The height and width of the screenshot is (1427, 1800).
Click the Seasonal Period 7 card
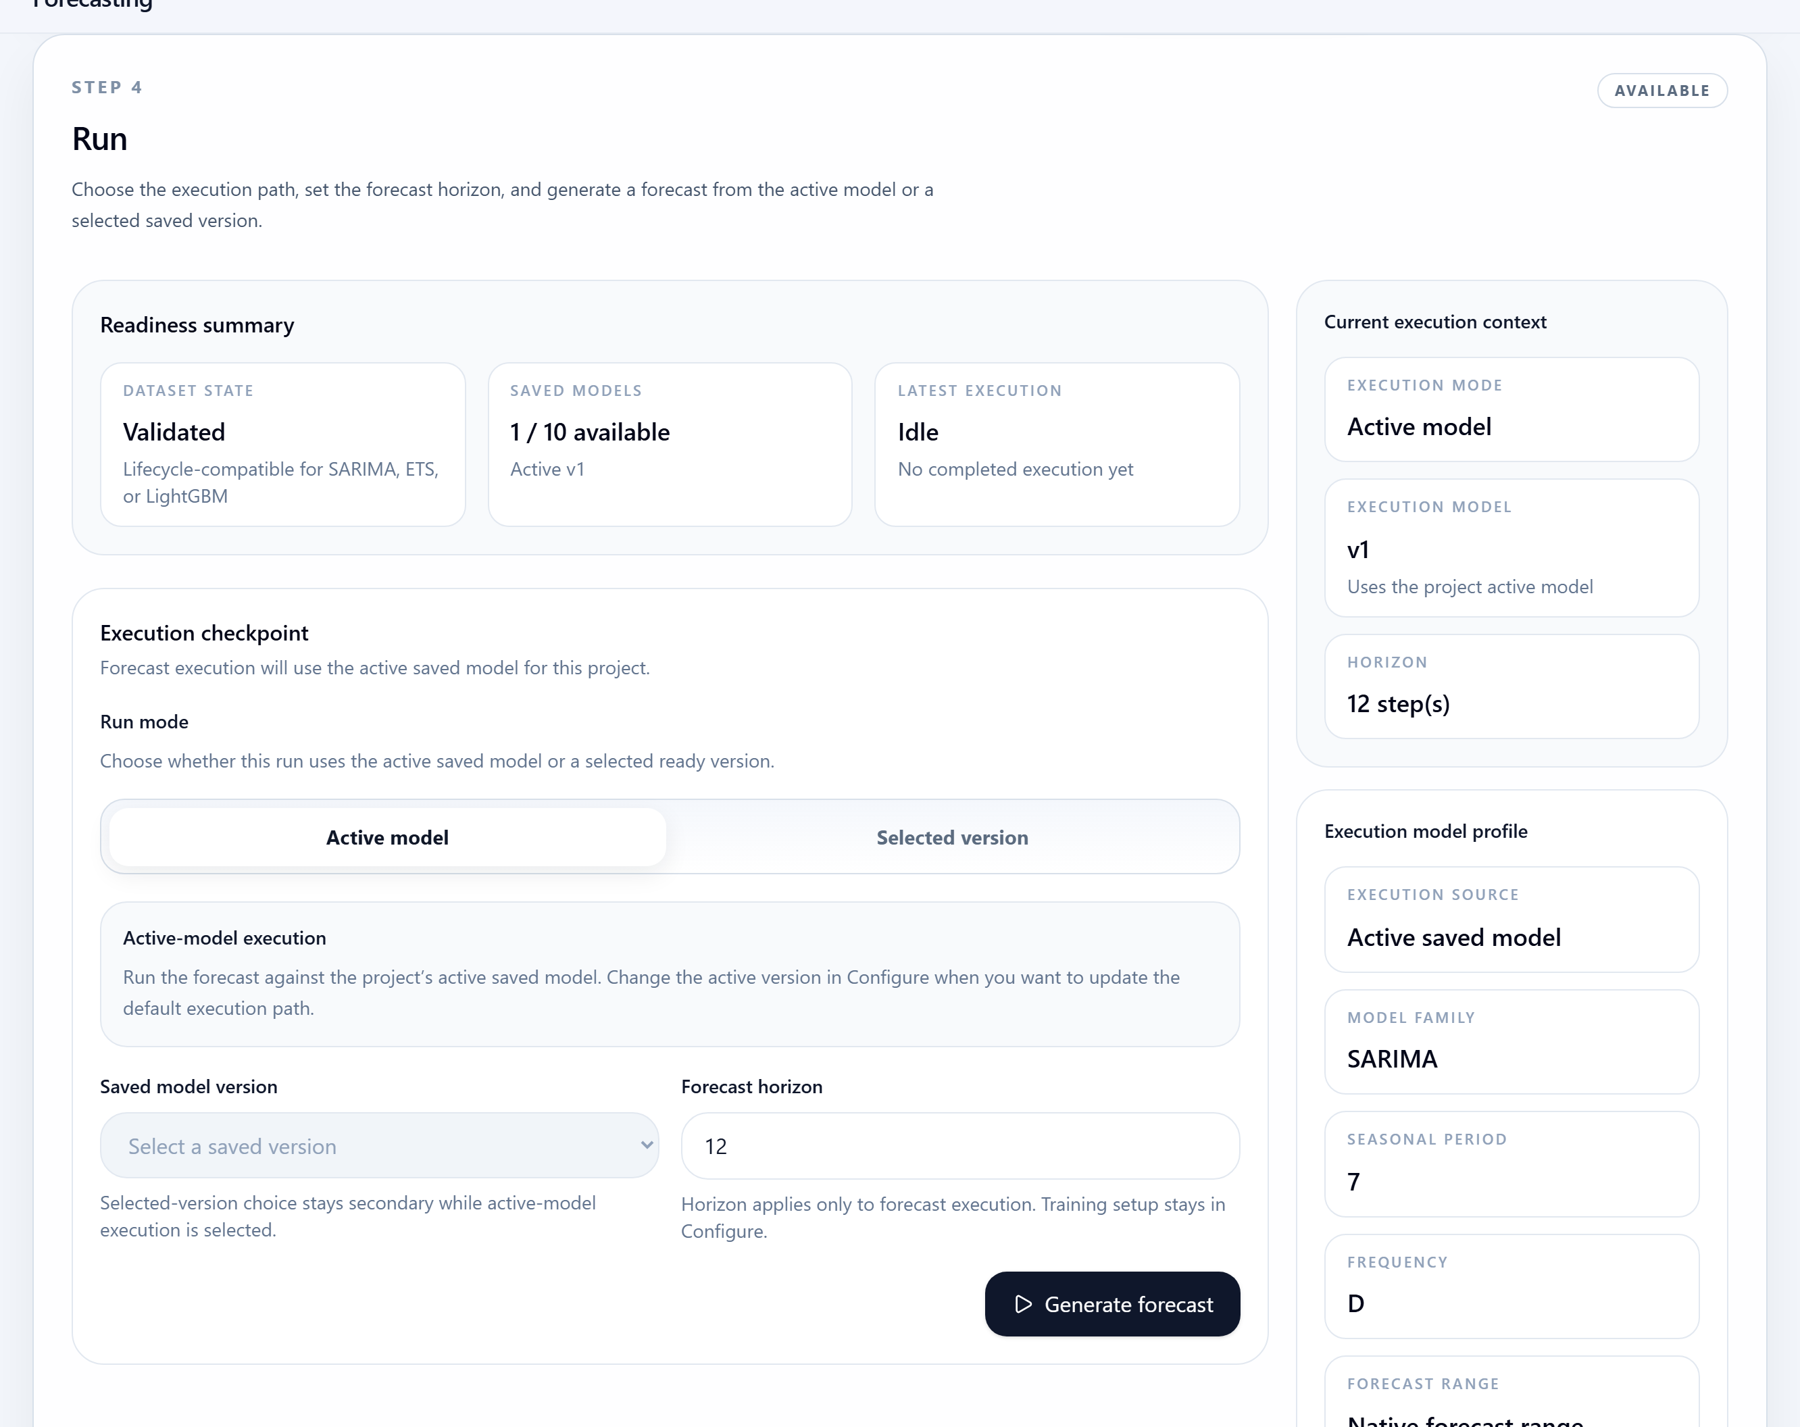(x=1511, y=1164)
